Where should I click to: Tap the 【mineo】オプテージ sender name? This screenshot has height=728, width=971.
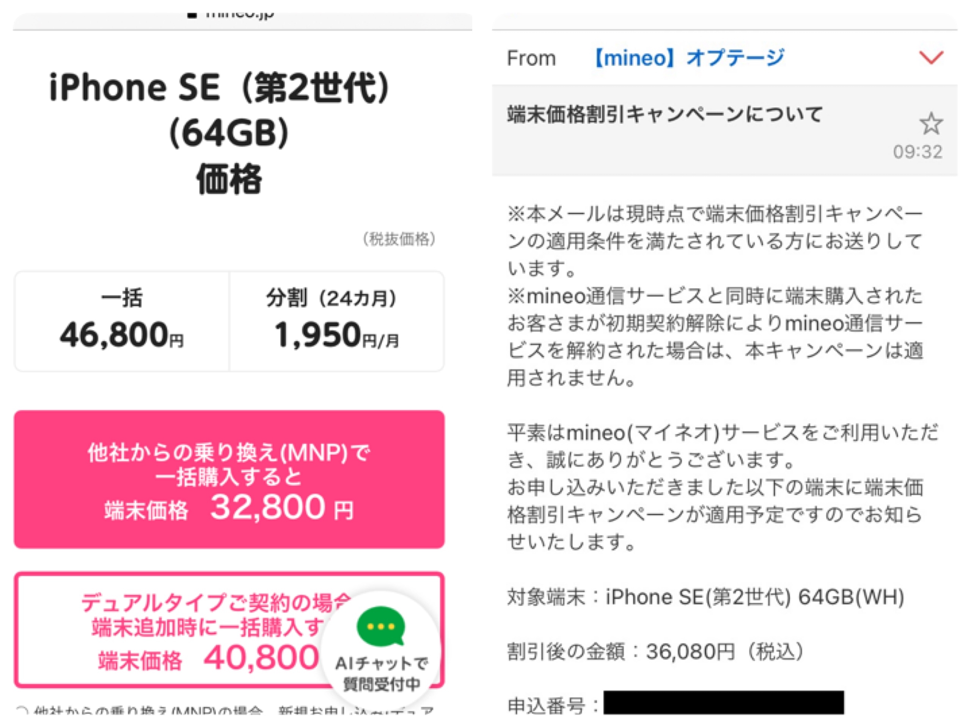[x=689, y=58]
